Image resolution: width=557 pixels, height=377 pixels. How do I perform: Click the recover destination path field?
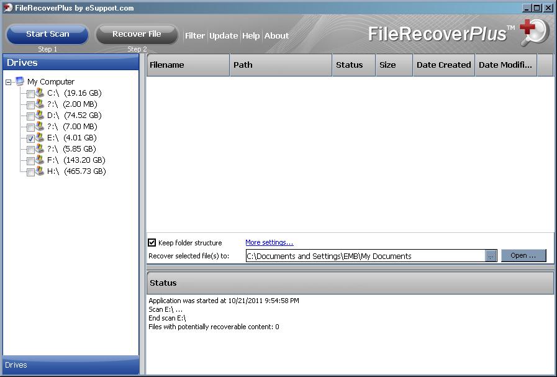(x=365, y=256)
